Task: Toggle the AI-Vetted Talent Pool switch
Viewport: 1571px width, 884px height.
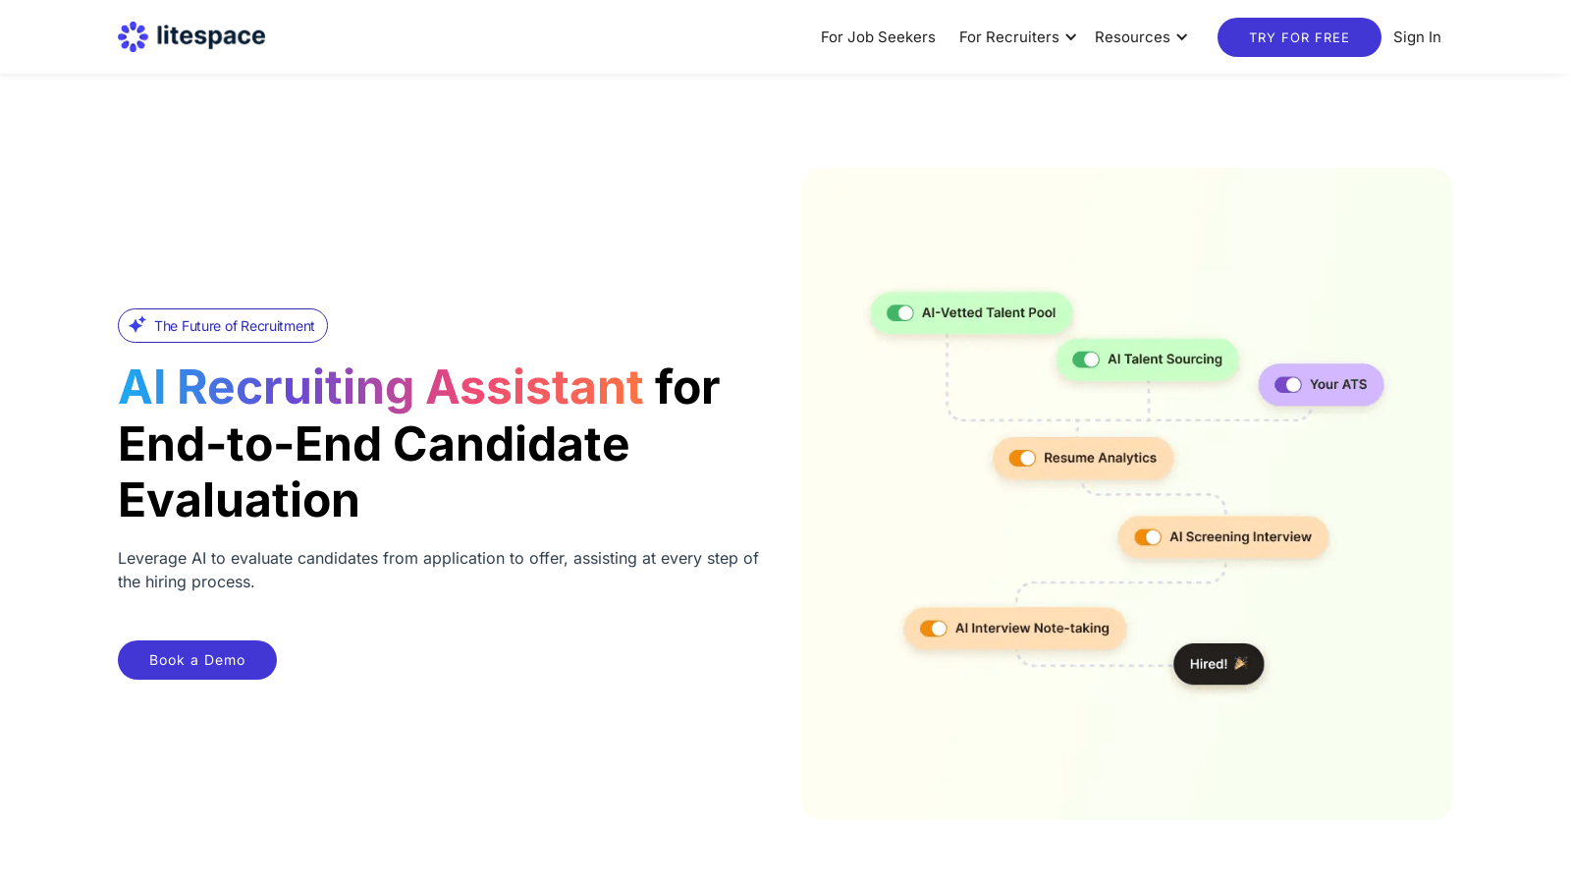Action: [900, 312]
